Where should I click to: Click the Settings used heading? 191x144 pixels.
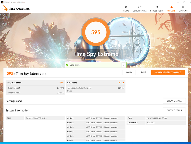tap(14, 101)
